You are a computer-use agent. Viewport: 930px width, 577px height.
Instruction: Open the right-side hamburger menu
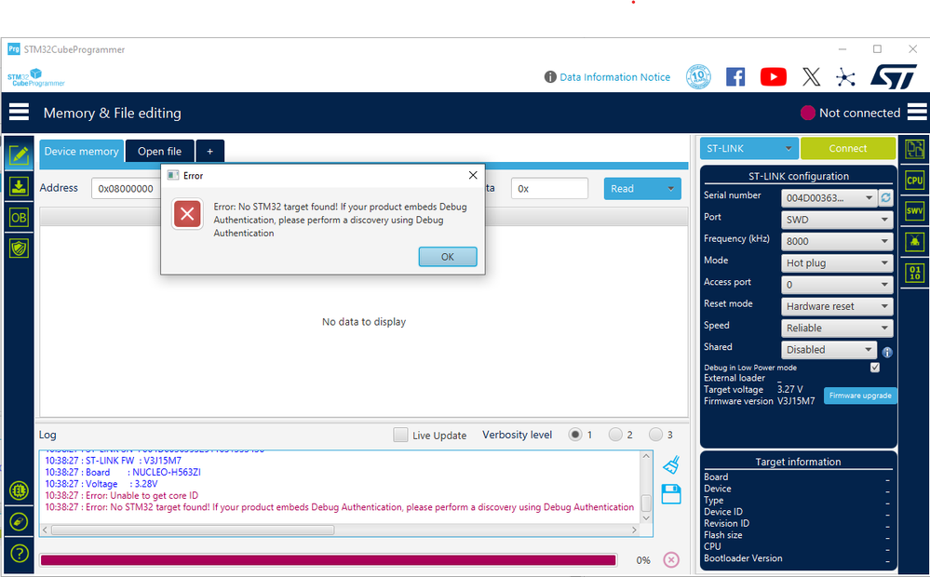pyautogui.click(x=917, y=112)
